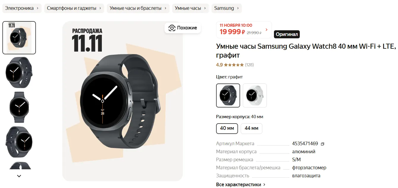Open the Электроника breadcrumb category

point(22,8)
